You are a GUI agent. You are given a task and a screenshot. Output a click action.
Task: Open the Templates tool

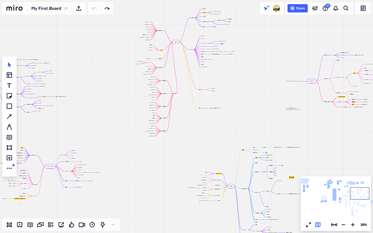(9, 75)
